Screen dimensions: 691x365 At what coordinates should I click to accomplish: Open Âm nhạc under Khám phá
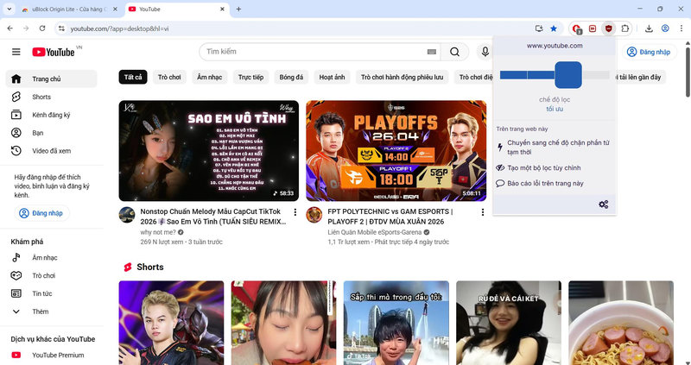coord(51,257)
